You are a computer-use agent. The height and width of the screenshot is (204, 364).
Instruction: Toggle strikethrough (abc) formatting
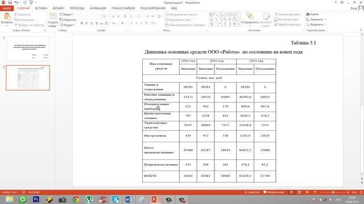tap(101, 23)
